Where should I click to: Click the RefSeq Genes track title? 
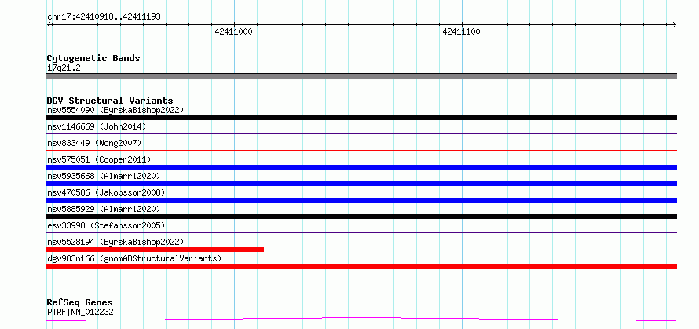click(80, 303)
